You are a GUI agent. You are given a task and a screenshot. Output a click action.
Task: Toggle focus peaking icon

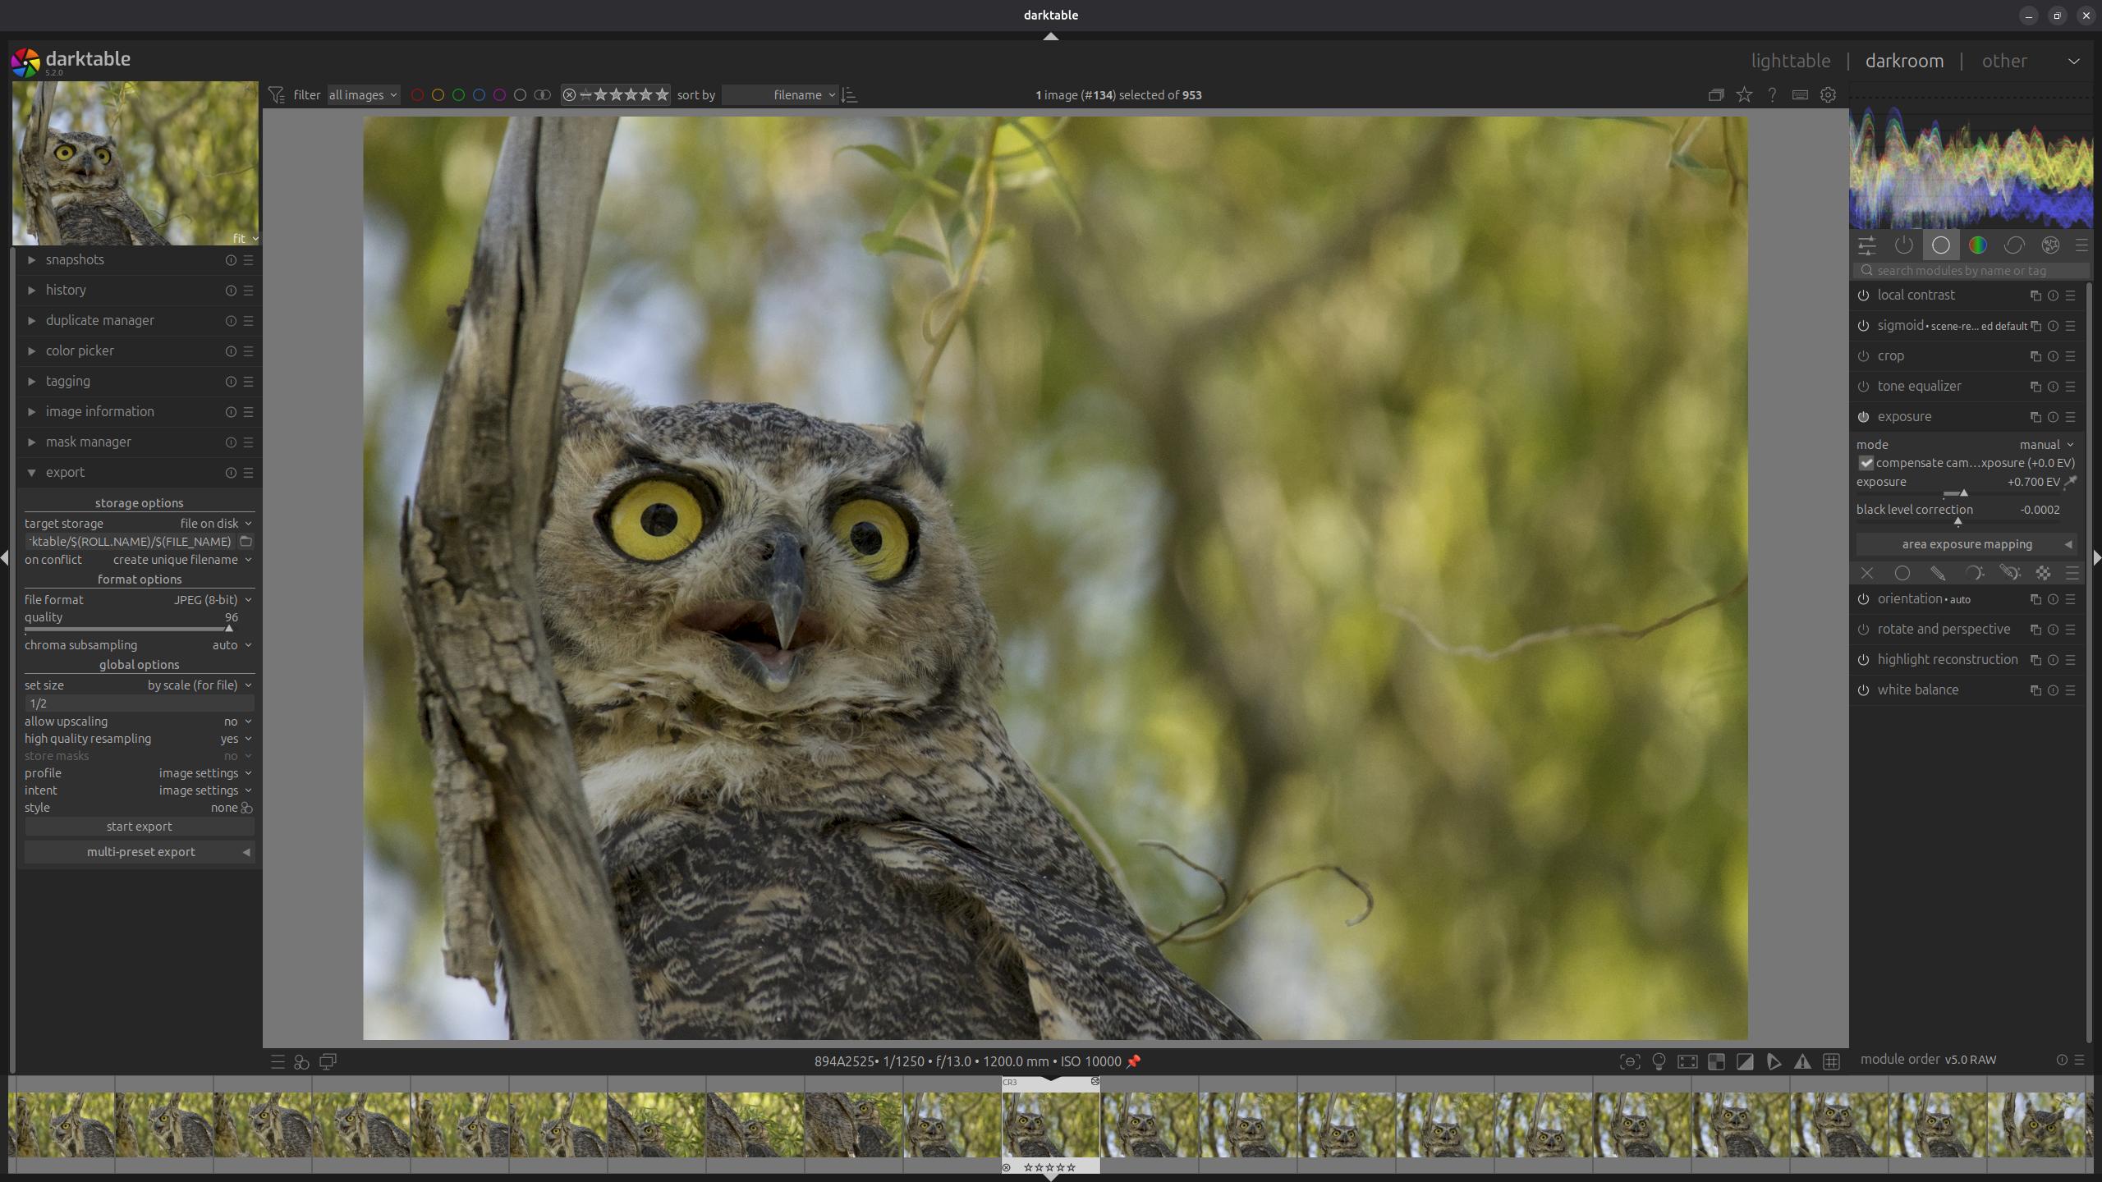pos(1630,1061)
